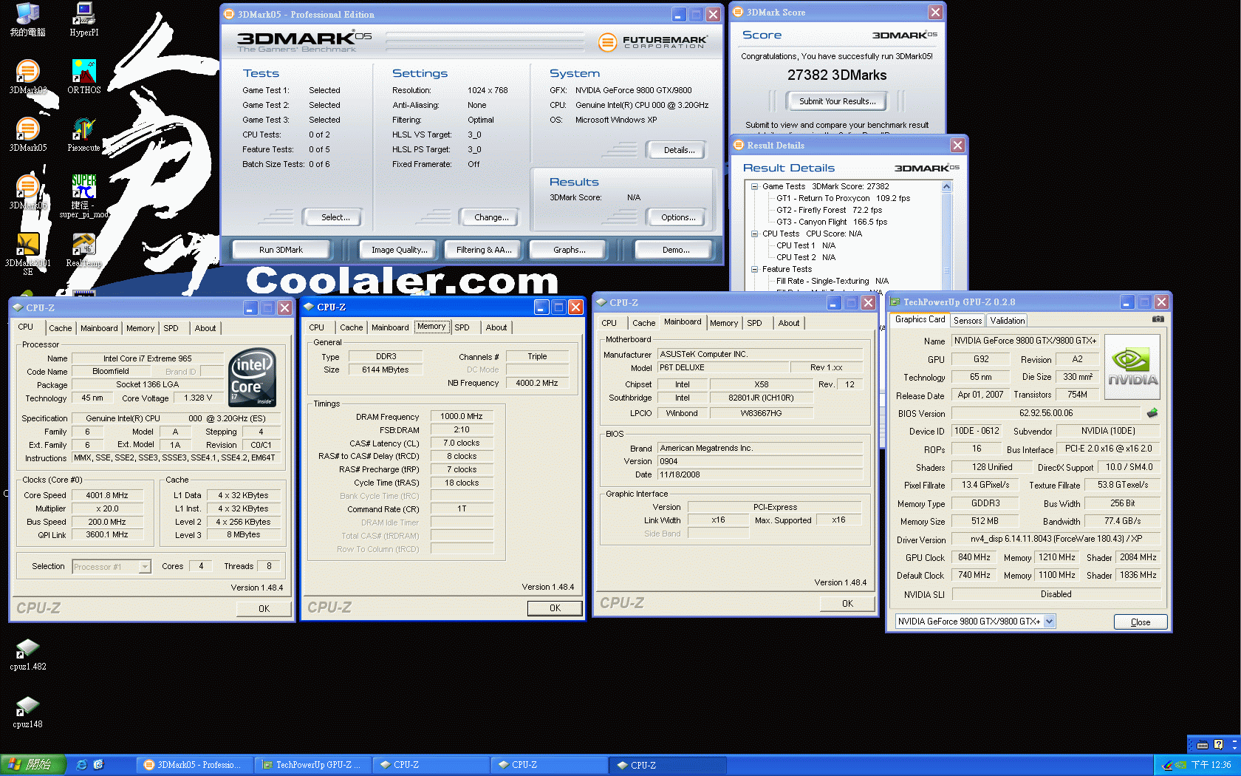
Task: Collapse the Game Tests tree node
Action: point(754,187)
